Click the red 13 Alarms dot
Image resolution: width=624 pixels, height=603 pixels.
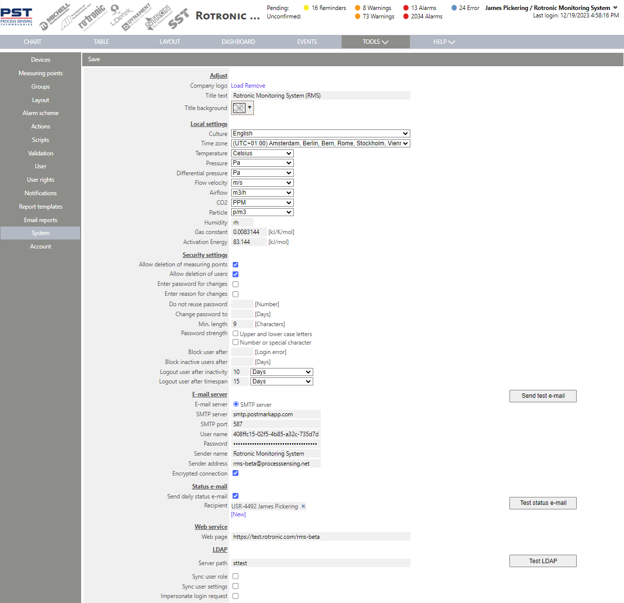tap(406, 8)
